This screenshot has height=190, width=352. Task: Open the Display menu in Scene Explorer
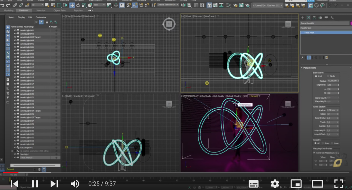coord(21,17)
